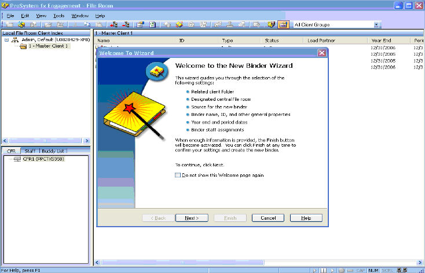Click the ProSystem fx app icon in title bar
The image size is (425, 273).
point(5,5)
